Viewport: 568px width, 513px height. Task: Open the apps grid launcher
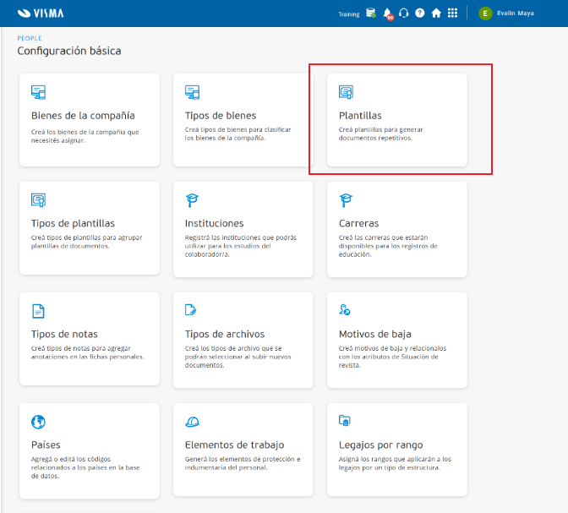coord(453,14)
